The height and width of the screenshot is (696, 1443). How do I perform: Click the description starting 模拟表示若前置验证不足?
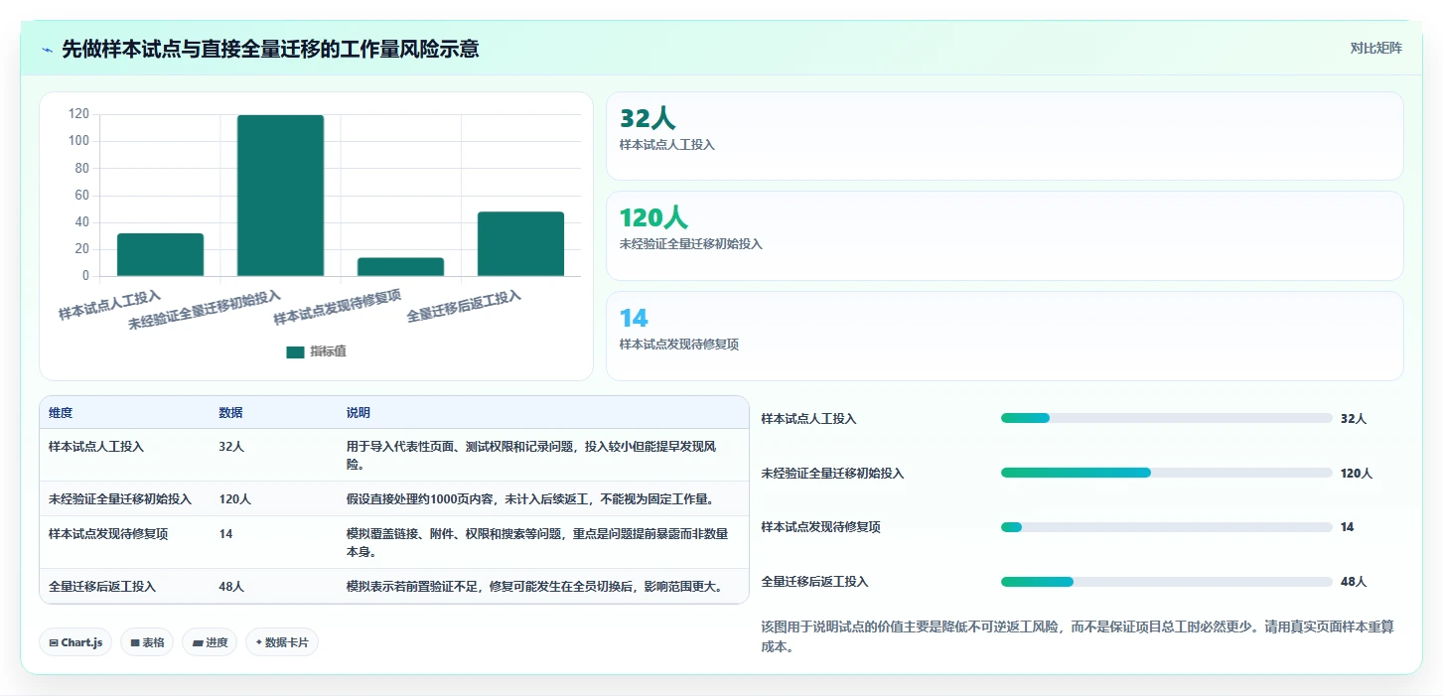pos(534,587)
